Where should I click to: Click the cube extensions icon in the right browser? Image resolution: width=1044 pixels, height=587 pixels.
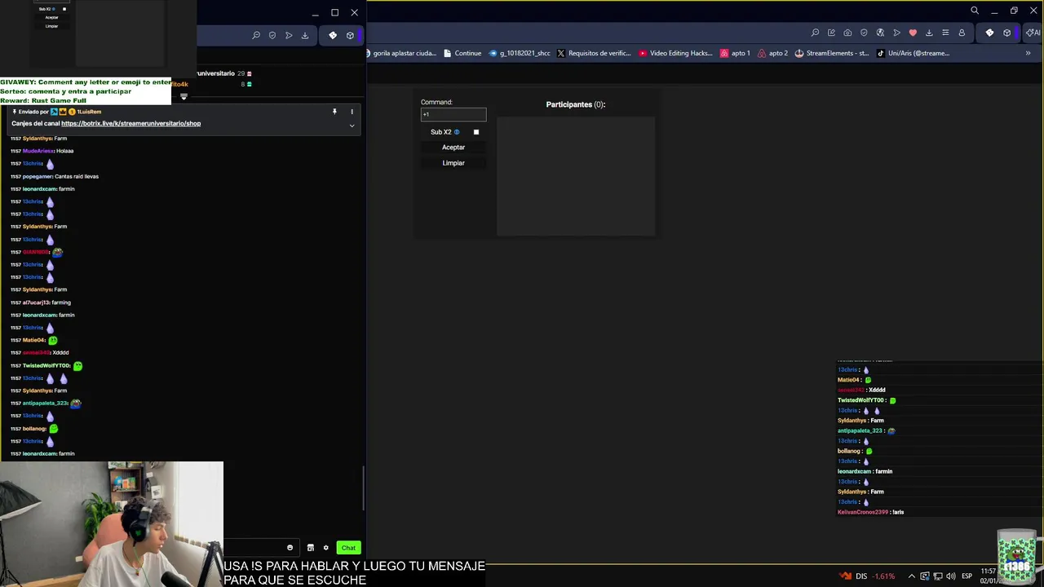1007,33
